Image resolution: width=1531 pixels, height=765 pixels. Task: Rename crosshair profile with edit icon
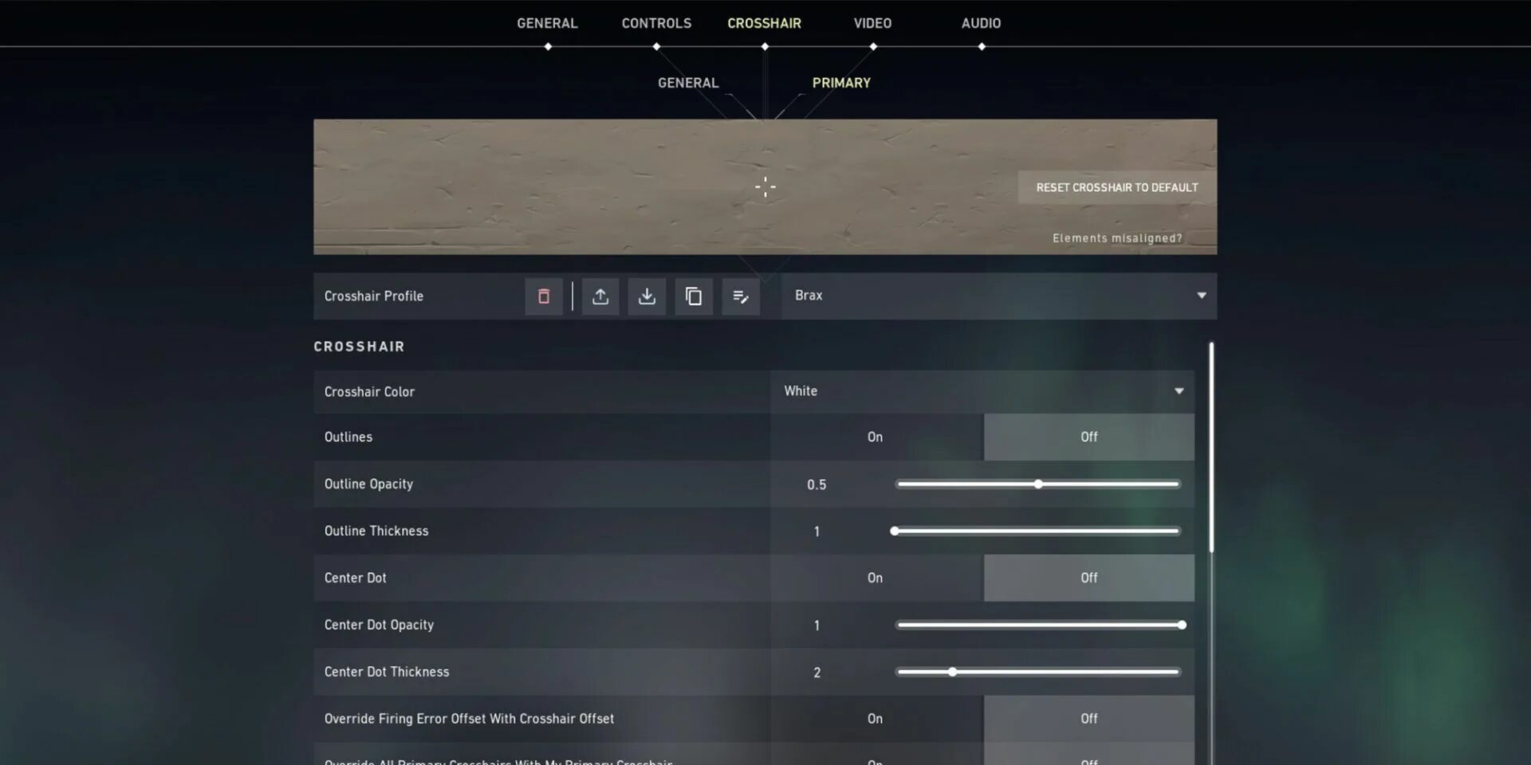741,296
